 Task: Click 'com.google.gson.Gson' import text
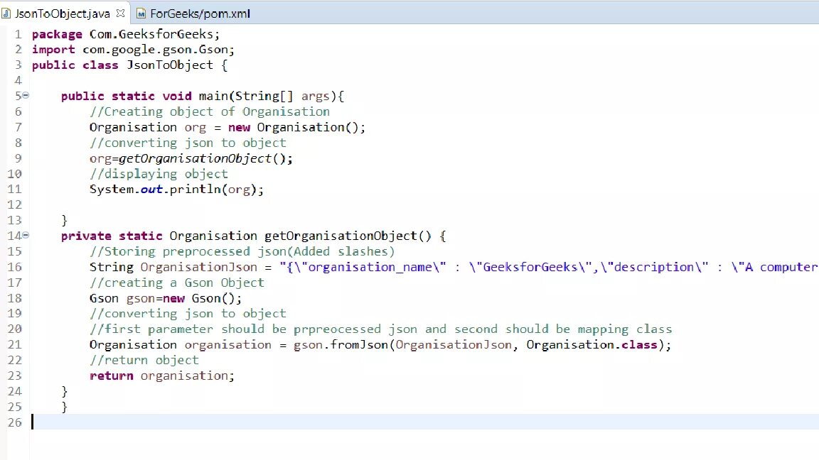click(155, 50)
